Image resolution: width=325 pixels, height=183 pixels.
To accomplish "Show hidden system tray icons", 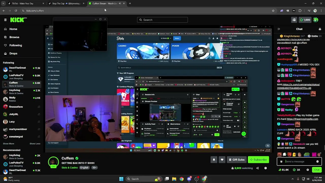I will [x=292, y=179].
